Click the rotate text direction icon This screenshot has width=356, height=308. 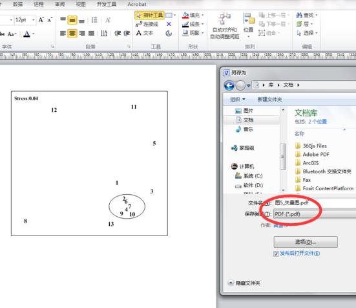click(x=104, y=34)
